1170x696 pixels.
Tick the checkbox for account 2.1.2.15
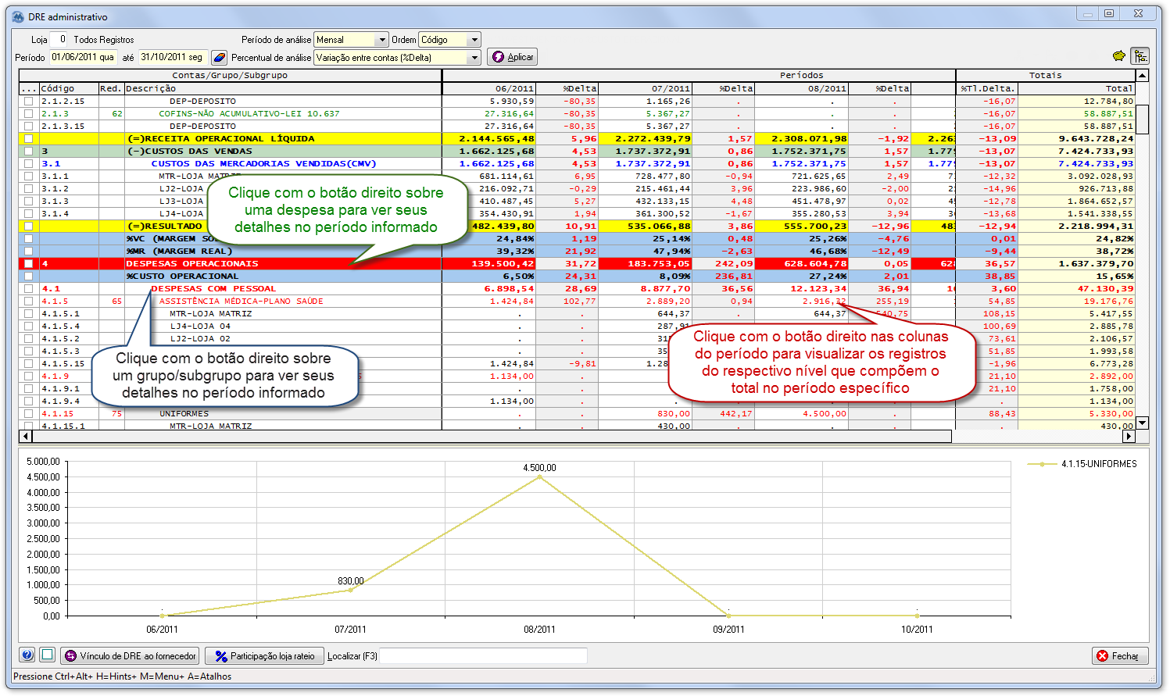tap(29, 102)
